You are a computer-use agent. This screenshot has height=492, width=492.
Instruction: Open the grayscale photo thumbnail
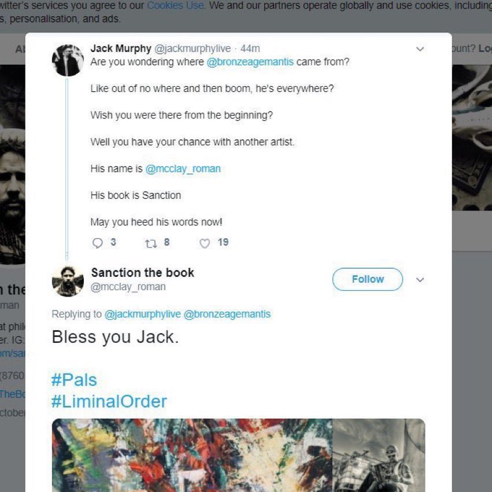point(379,455)
